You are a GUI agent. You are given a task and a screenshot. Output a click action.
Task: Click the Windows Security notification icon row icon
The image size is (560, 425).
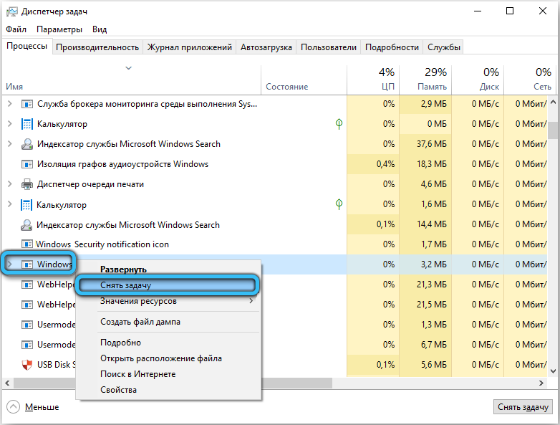click(x=27, y=244)
